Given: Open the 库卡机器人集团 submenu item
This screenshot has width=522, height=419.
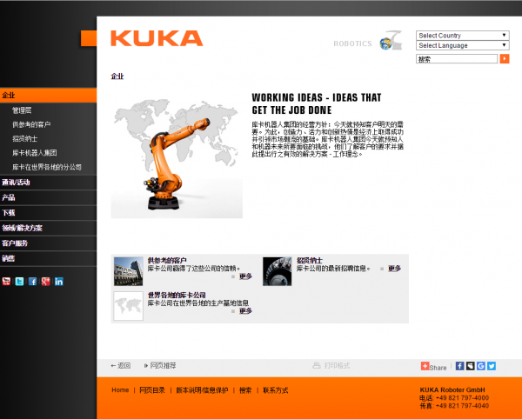Looking at the screenshot, I should pyautogui.click(x=35, y=153).
